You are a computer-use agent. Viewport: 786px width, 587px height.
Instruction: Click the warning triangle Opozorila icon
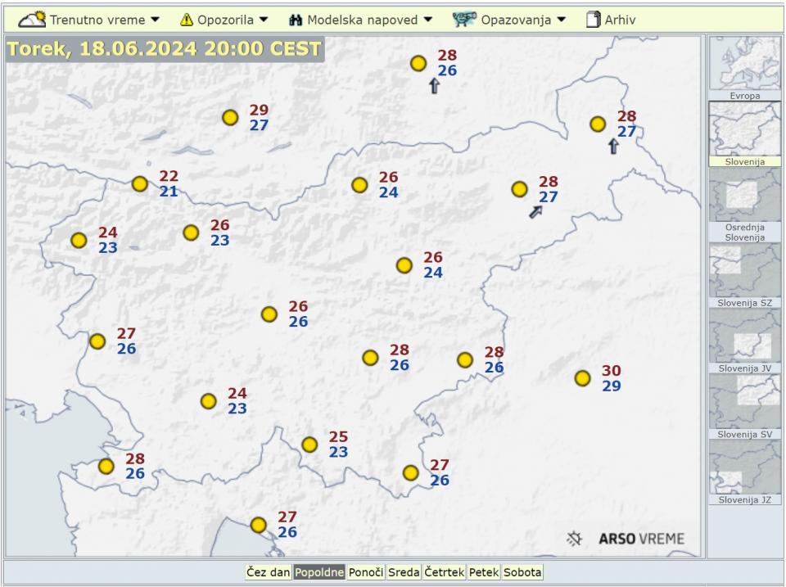click(187, 19)
